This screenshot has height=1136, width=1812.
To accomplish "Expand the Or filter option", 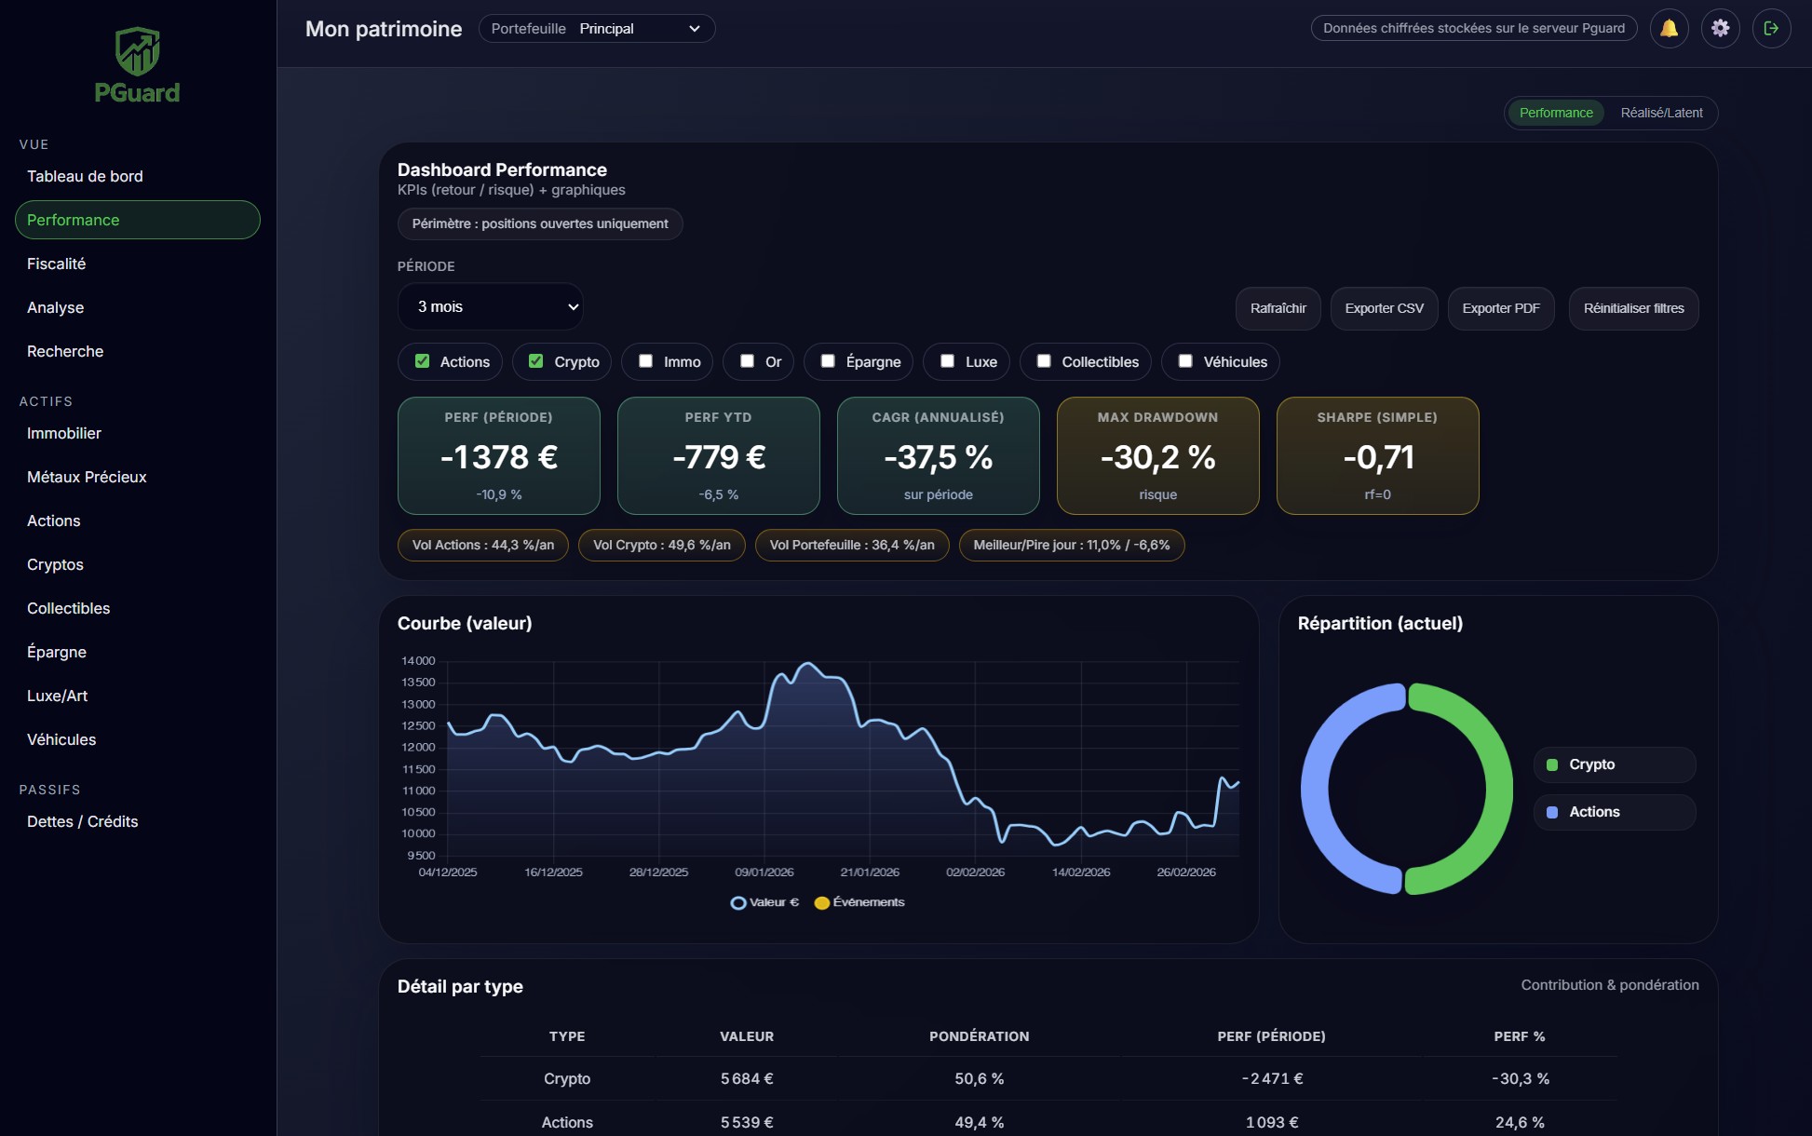I will (746, 361).
